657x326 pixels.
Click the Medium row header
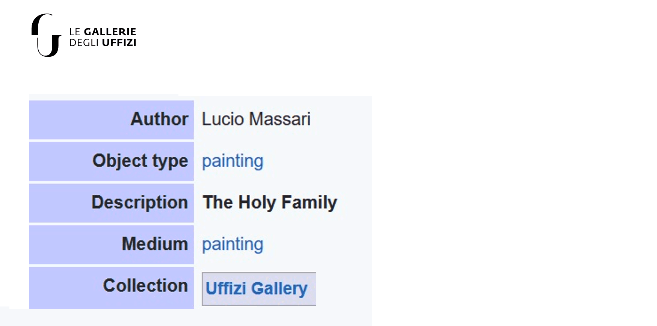pyautogui.click(x=111, y=245)
